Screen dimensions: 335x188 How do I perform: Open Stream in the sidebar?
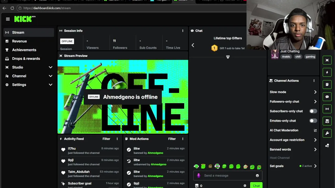29,32
